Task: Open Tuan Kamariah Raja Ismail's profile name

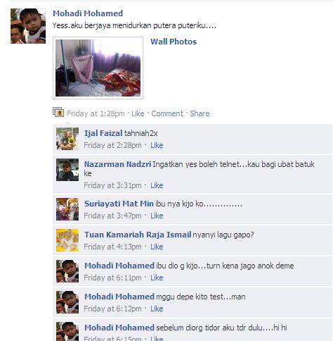Action: [138, 235]
